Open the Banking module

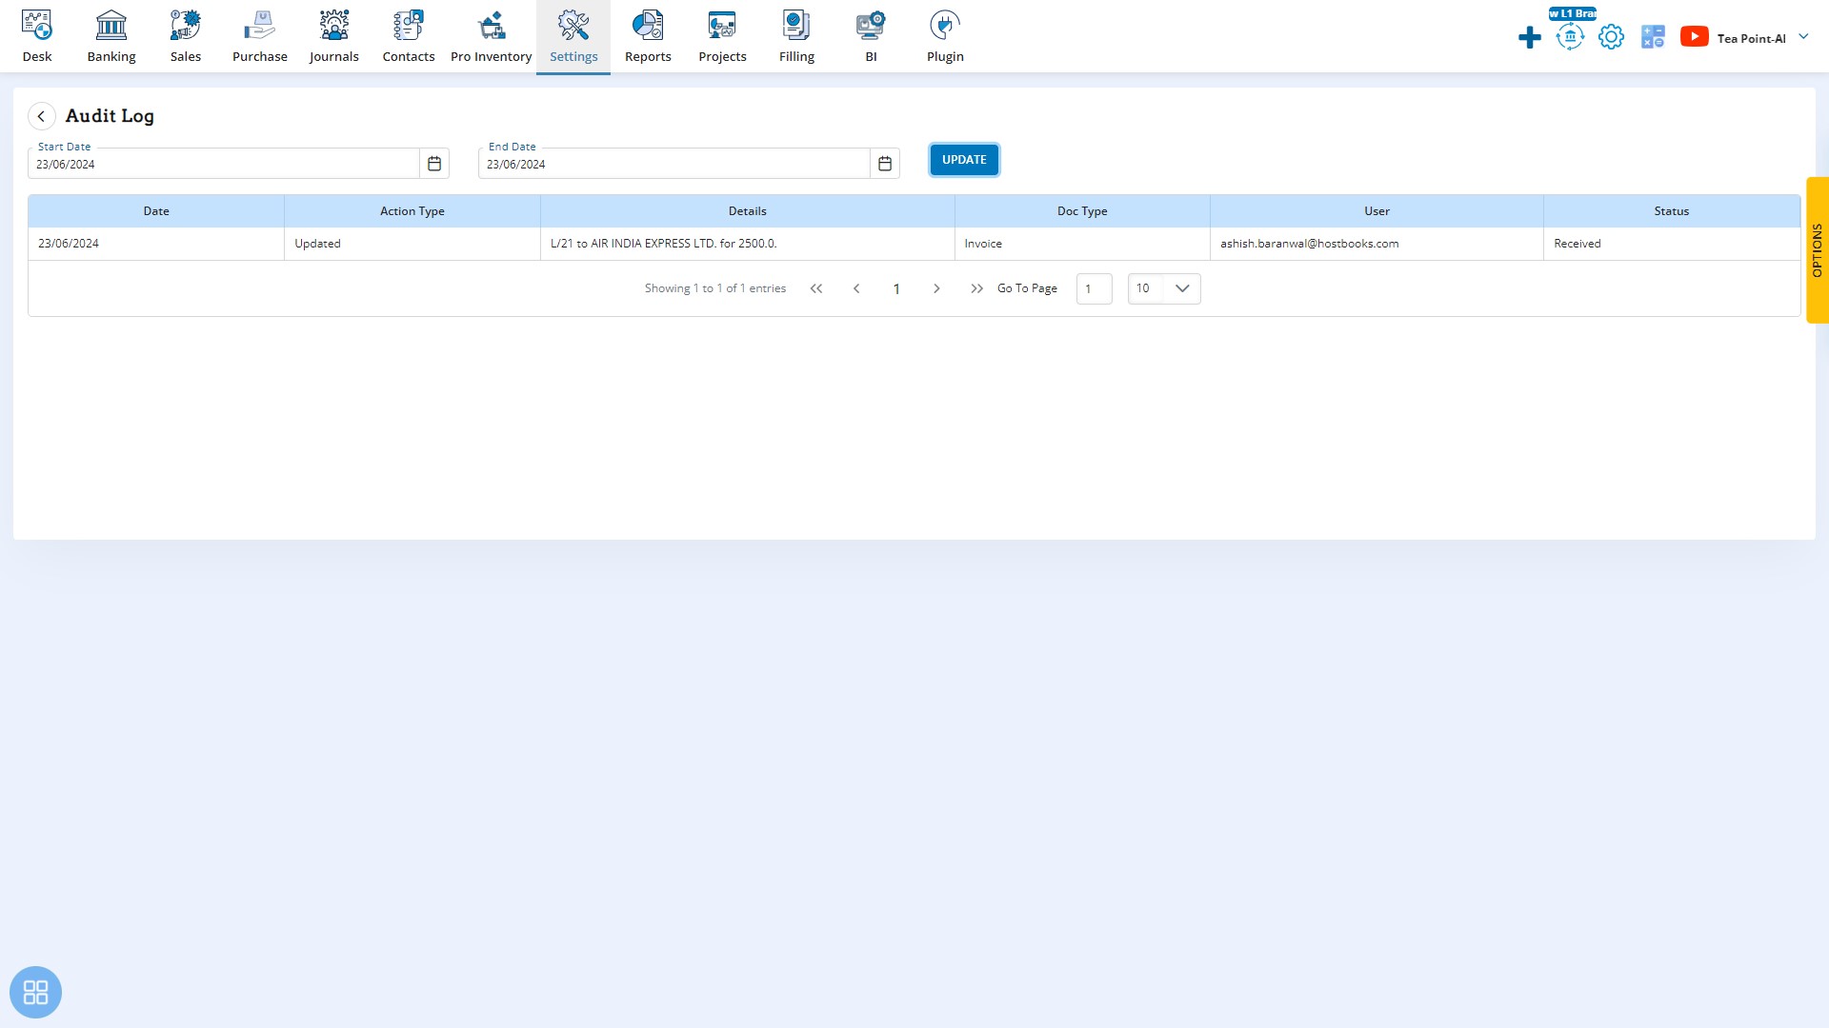[111, 37]
